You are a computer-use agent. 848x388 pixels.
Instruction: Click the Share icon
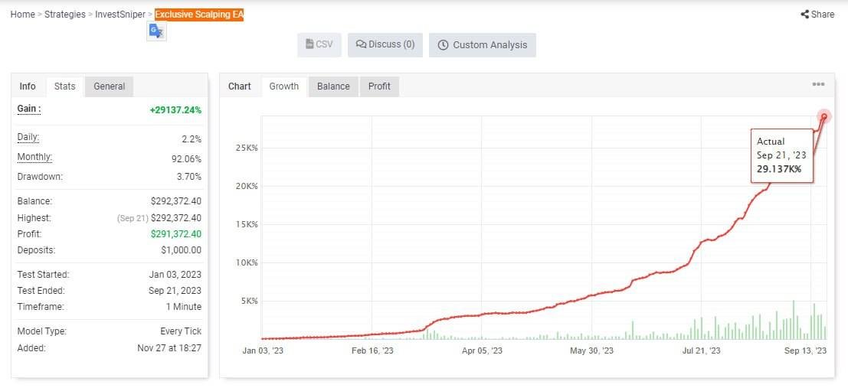805,15
